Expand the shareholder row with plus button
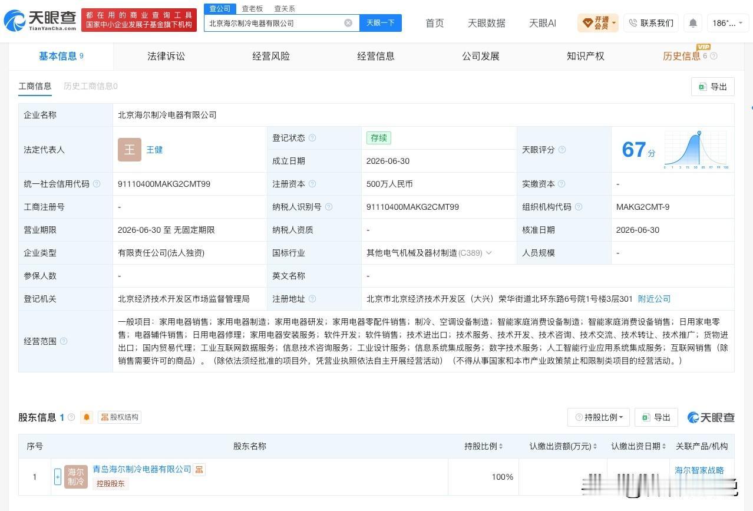The image size is (753, 511). (58, 476)
